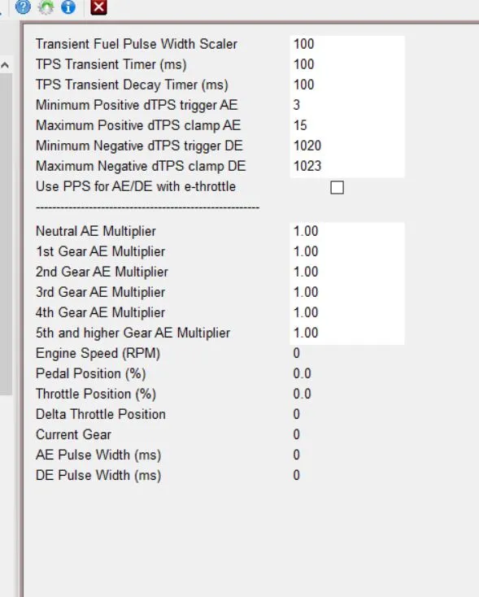Open help via blue question mark icon
This screenshot has width=479, height=597.
pos(23,7)
